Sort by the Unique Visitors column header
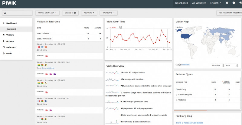Image resolution: width=242 pixels, height=125 pixels. coord(226,82)
